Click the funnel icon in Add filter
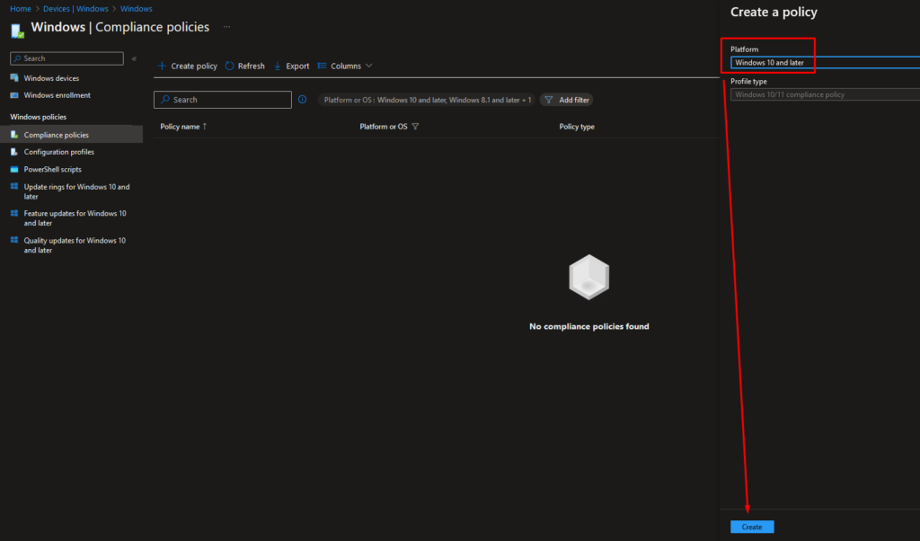Screen dimensions: 920x541 click(x=549, y=101)
